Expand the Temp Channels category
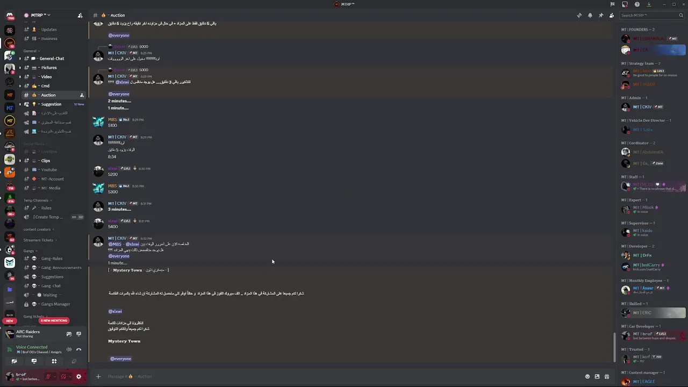Image resolution: width=688 pixels, height=387 pixels. [x=36, y=200]
